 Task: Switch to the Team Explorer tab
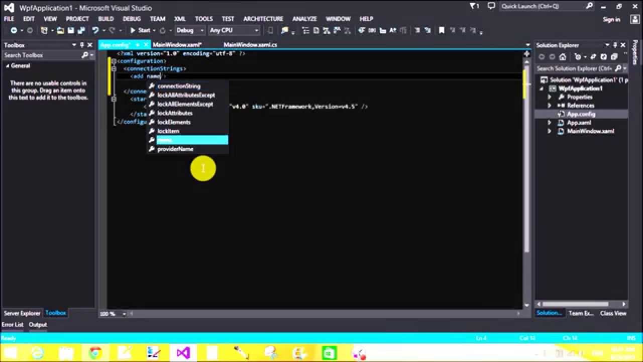point(580,313)
